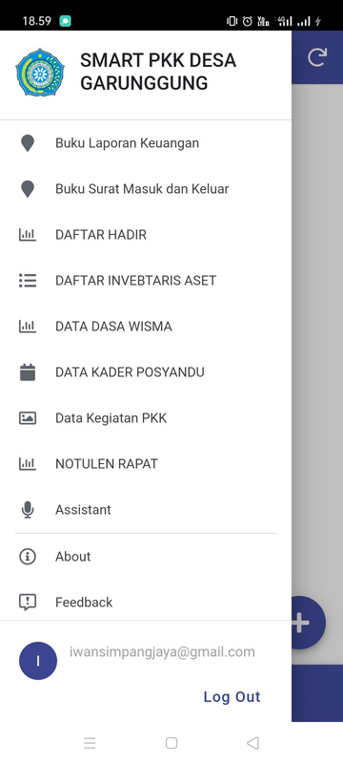343x764 pixels.
Task: Tap the chart icon beside DAFTAR HADIR
Action: click(x=28, y=234)
